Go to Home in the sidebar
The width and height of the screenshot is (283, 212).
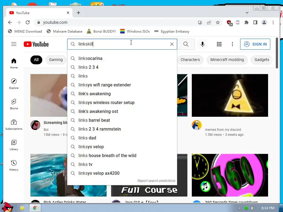pyautogui.click(x=14, y=63)
